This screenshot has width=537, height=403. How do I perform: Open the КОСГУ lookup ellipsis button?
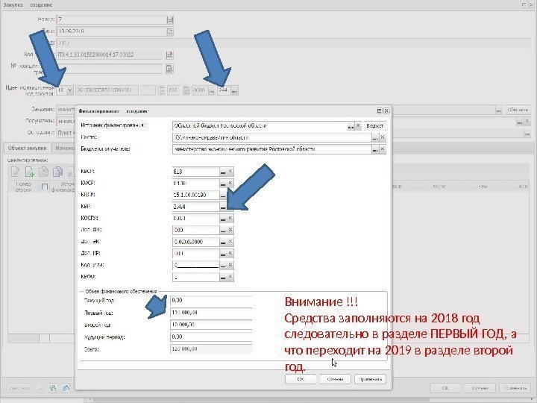coord(223,218)
